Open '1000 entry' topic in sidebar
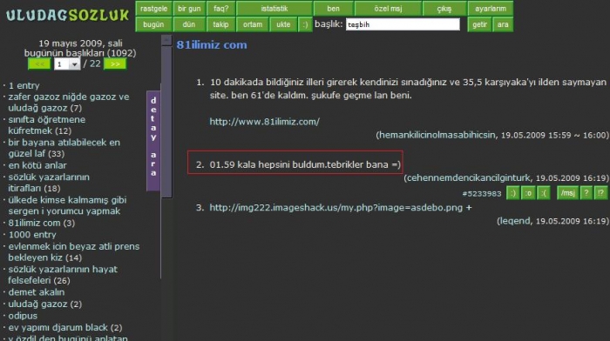Viewport: 610px width, 341px height. 32,235
